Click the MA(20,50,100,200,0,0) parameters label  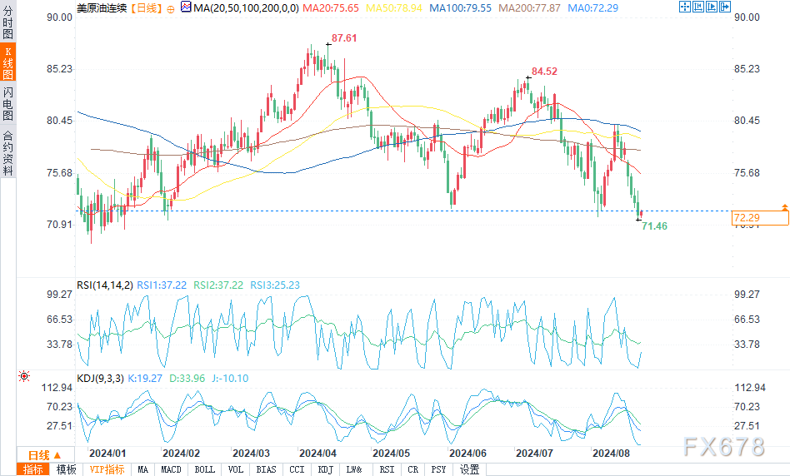coord(247,8)
